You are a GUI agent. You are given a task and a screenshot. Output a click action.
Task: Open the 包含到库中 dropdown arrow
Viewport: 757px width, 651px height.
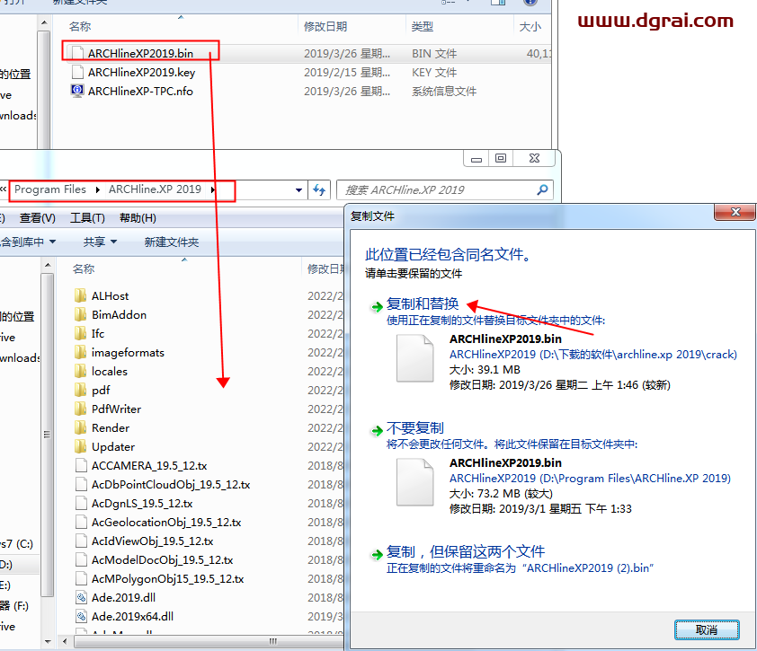53,242
